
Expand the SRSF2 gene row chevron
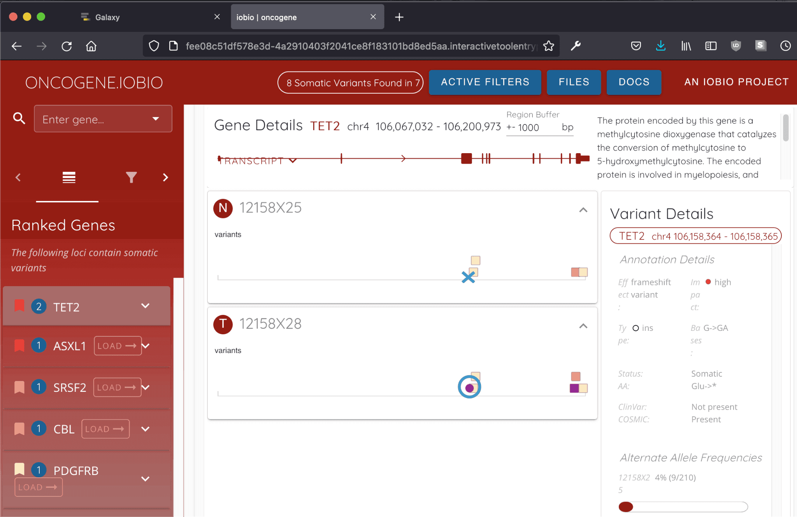click(x=146, y=387)
